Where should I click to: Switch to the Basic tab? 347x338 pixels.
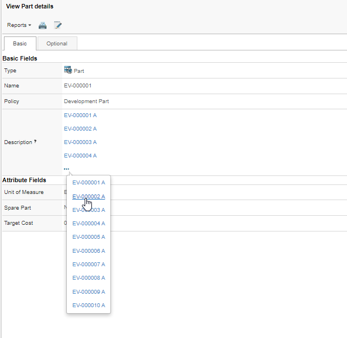pyautogui.click(x=20, y=44)
